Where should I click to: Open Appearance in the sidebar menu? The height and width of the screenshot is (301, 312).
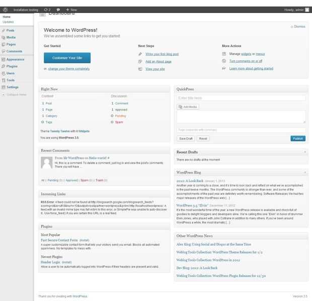coord(15,59)
